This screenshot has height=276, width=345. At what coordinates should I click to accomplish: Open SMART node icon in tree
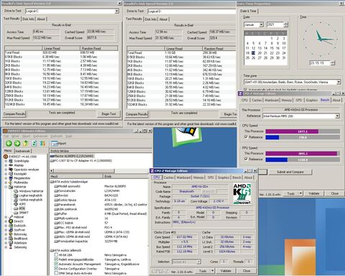pyautogui.click(x=16, y=213)
